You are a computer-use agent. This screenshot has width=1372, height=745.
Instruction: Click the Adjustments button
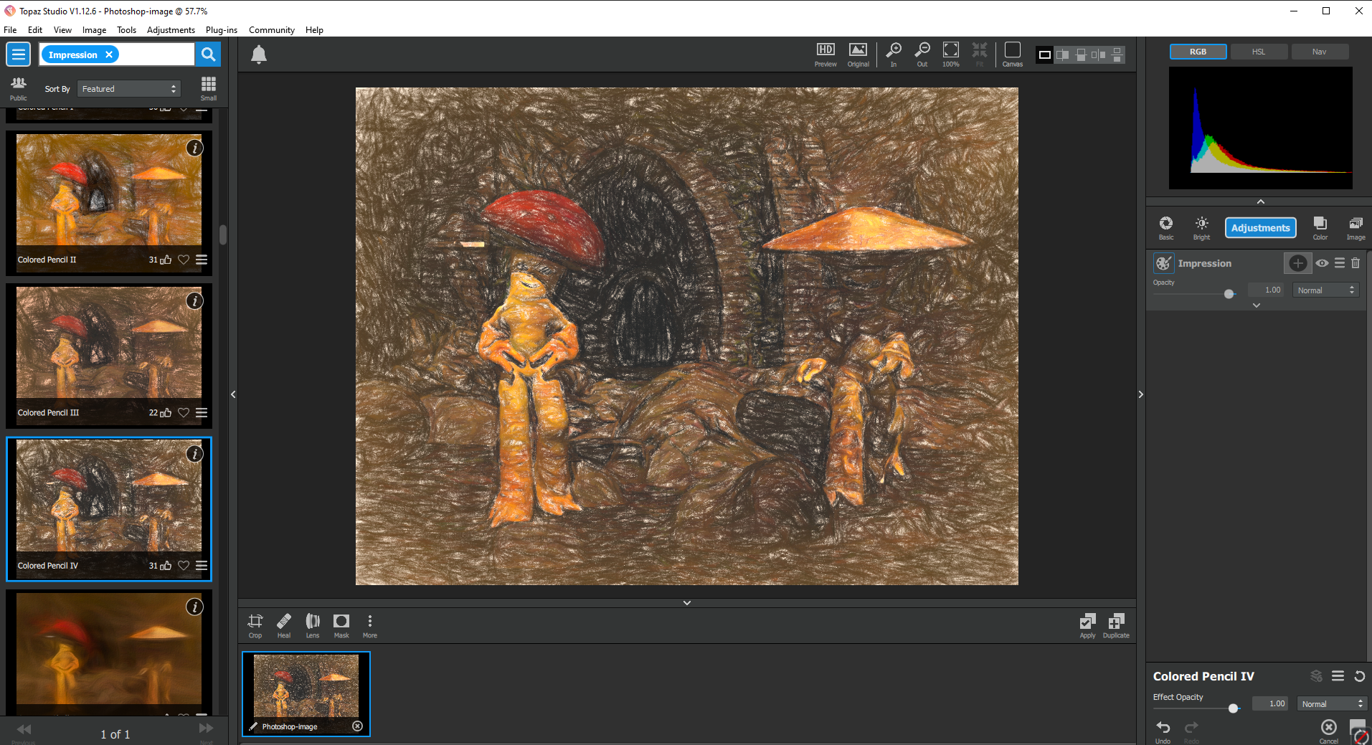[1261, 228]
